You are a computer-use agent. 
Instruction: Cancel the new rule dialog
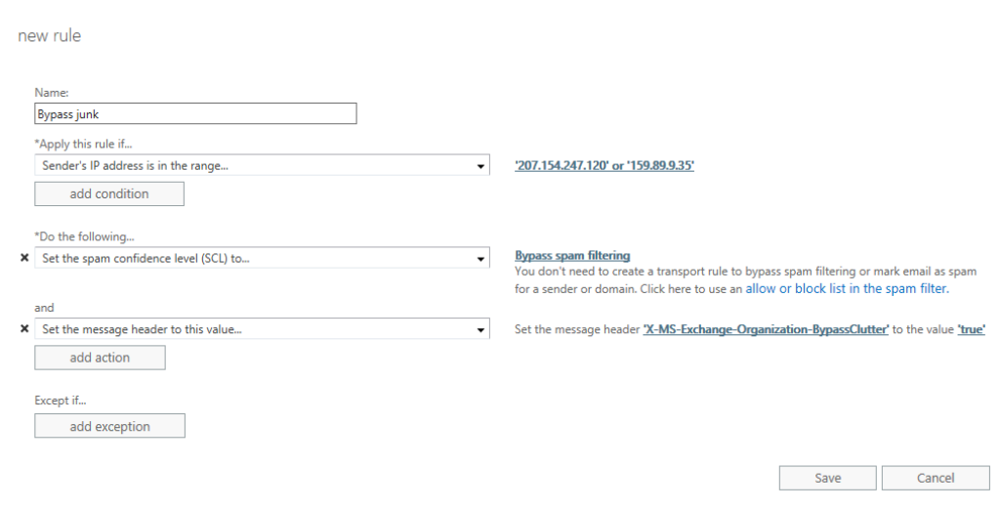tap(935, 478)
